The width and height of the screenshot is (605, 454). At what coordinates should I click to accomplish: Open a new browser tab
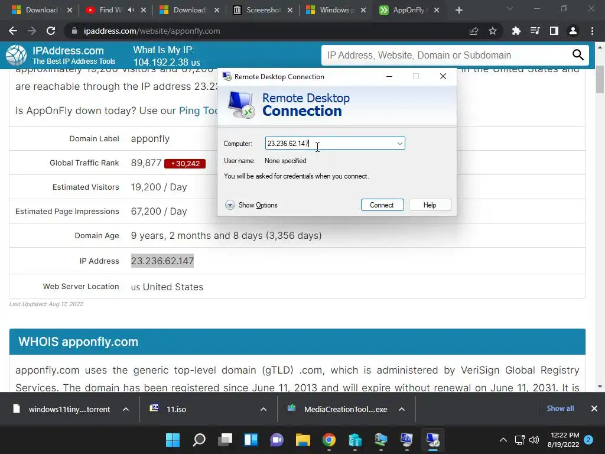[458, 10]
